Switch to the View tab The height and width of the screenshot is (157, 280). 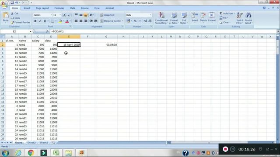coord(97,8)
